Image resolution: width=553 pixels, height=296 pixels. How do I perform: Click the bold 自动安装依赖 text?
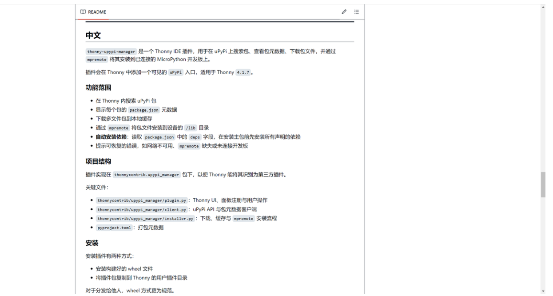point(111,137)
